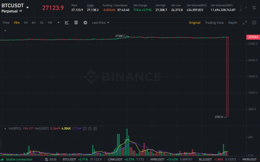Expand the collapsed chart legend arrow
The height and width of the screenshot is (162, 260).
point(5,31)
